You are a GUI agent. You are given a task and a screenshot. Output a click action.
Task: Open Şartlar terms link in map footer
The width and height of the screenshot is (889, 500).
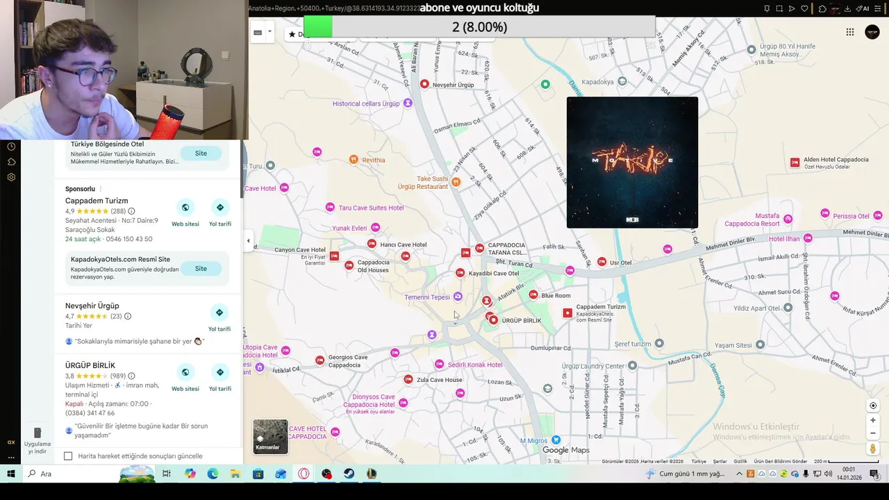click(x=720, y=461)
